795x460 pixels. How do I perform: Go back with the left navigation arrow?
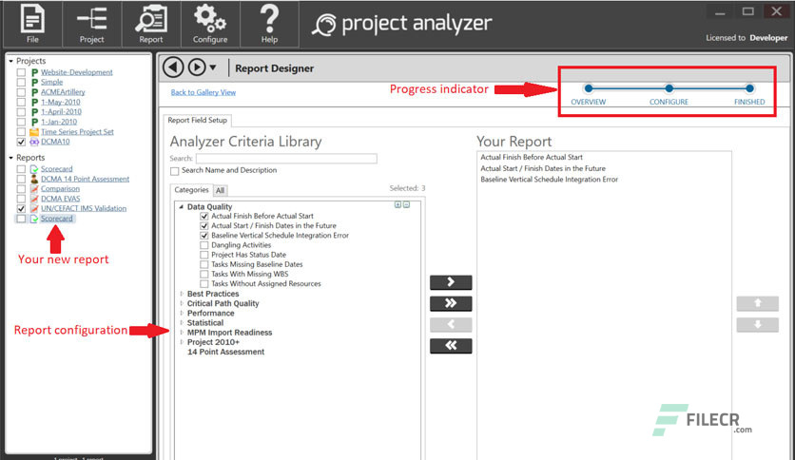(173, 67)
